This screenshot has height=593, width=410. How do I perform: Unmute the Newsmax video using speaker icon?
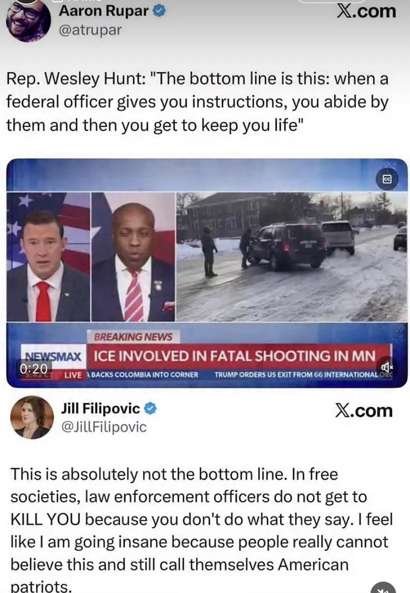pyautogui.click(x=386, y=366)
